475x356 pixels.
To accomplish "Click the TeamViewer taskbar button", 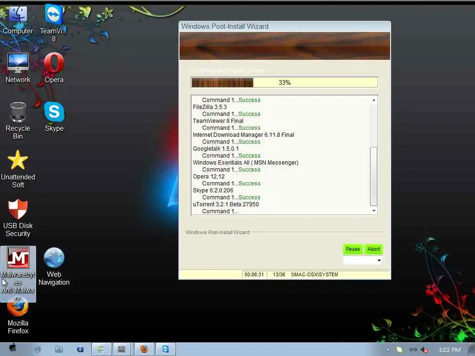I will 166,349.
